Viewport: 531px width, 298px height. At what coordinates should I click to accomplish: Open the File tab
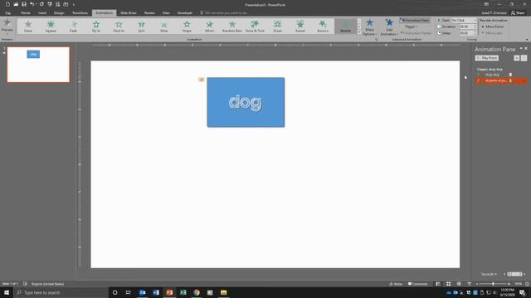pyautogui.click(x=7, y=13)
